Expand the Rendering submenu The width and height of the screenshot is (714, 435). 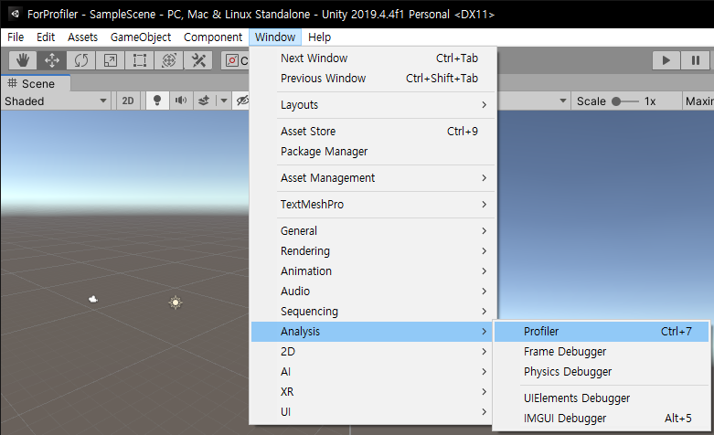click(373, 250)
